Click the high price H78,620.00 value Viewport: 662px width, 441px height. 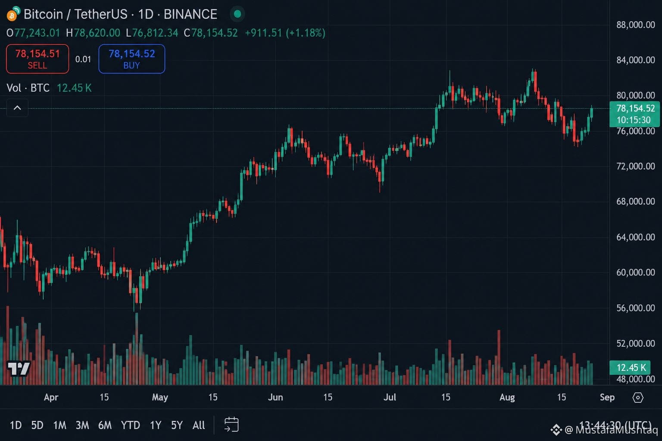tap(93, 33)
